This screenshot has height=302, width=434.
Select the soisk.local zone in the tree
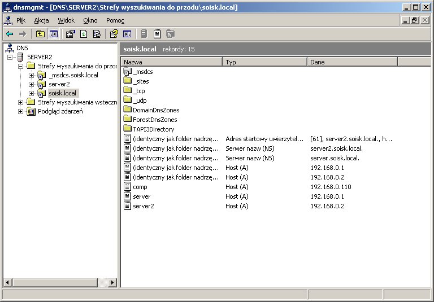tap(63, 93)
